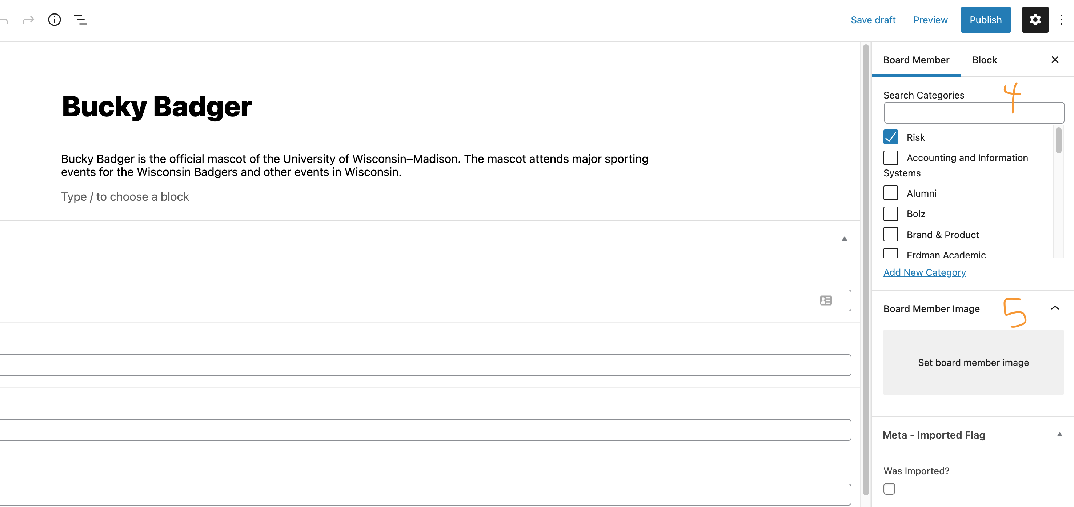Click the undo arrow icon
The height and width of the screenshot is (507, 1074).
[x=4, y=20]
